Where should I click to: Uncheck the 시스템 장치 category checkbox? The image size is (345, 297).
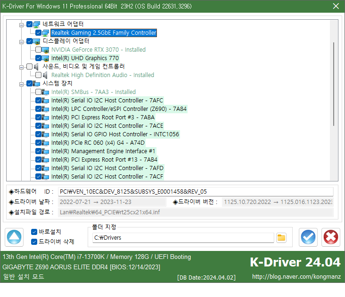point(30,84)
